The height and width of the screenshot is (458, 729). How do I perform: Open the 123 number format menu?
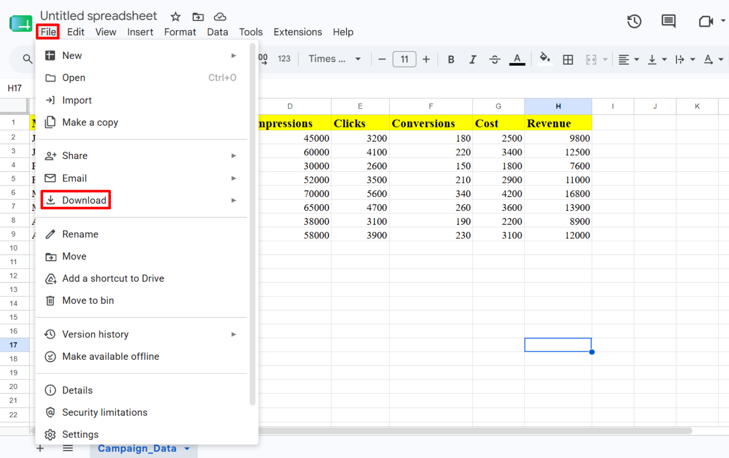point(284,59)
